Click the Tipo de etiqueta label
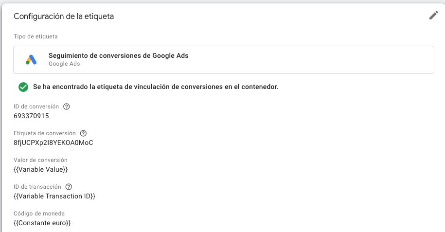445x232 pixels. click(36, 36)
